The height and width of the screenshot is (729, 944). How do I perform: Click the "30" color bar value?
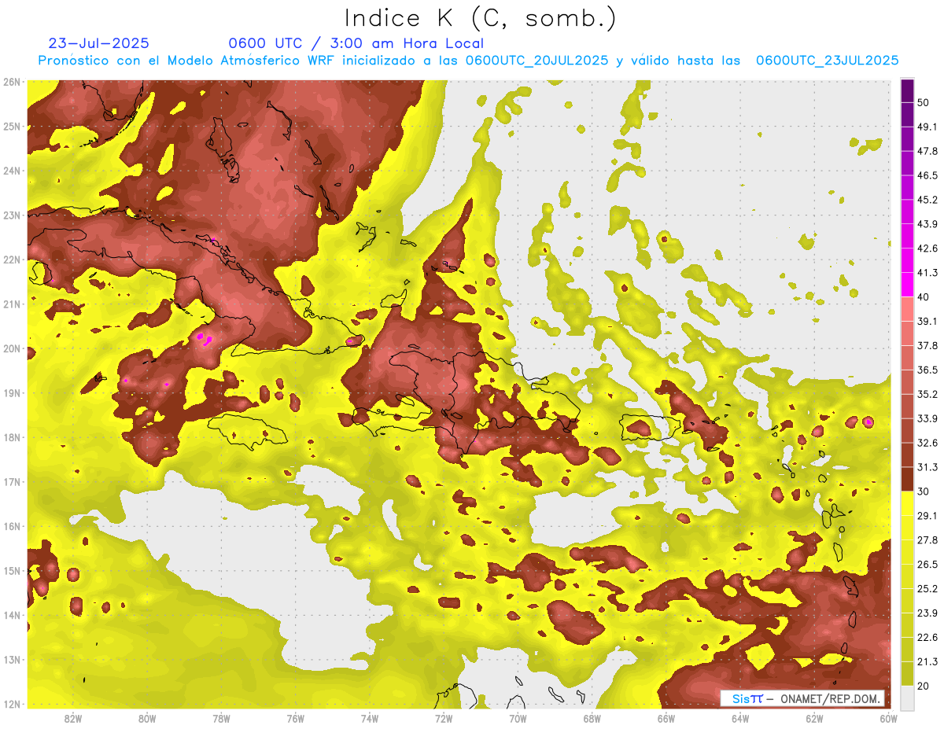(x=924, y=492)
